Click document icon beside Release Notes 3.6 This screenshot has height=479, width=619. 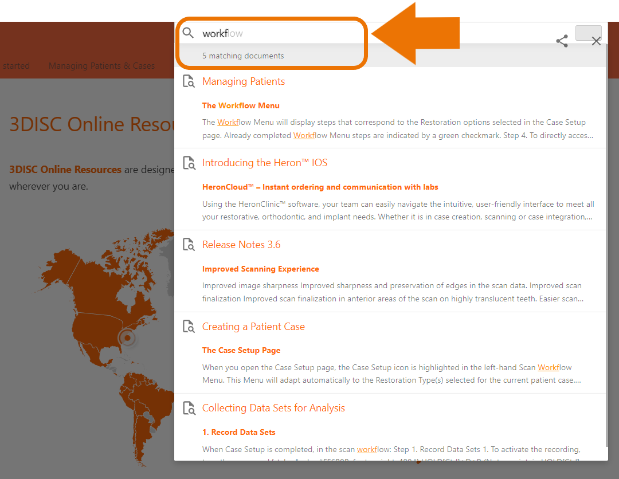click(x=189, y=245)
